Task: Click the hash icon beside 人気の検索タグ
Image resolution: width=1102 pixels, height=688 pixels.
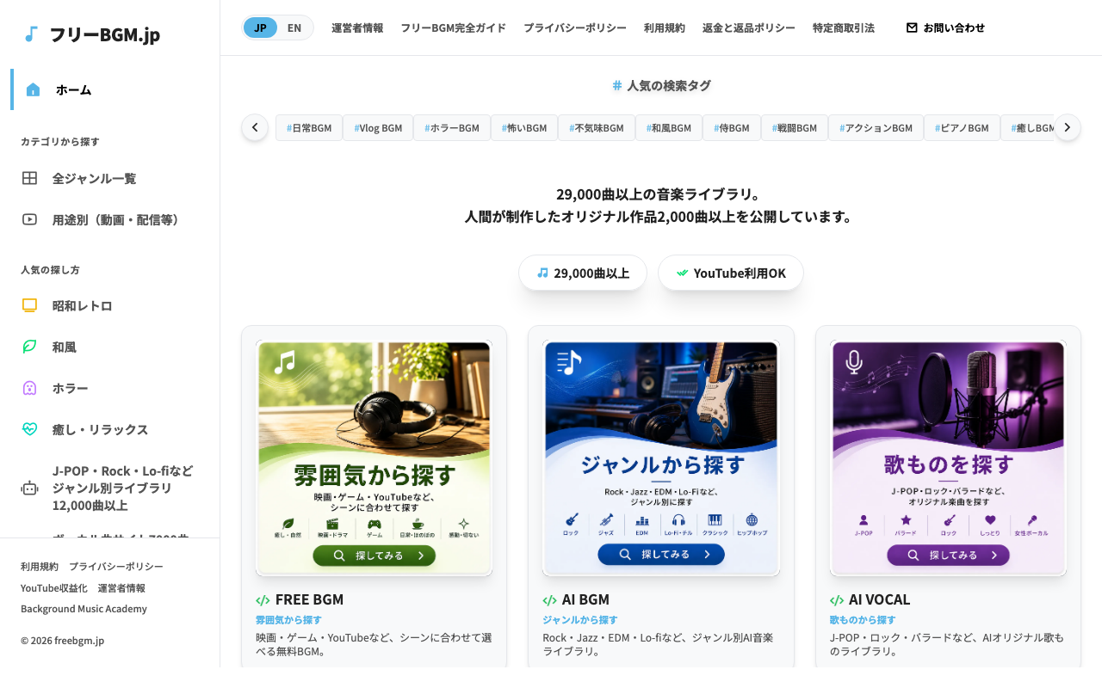Action: pyautogui.click(x=616, y=85)
